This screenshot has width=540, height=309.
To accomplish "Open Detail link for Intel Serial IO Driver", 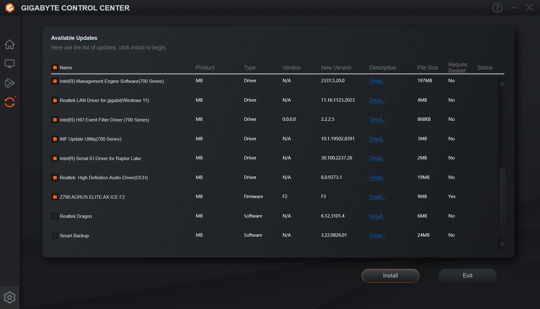I will click(x=377, y=158).
